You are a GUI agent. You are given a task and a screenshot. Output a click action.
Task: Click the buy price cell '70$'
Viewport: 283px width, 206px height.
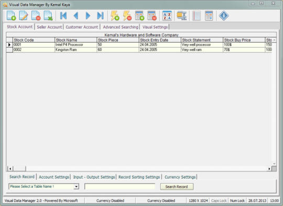[244, 50]
